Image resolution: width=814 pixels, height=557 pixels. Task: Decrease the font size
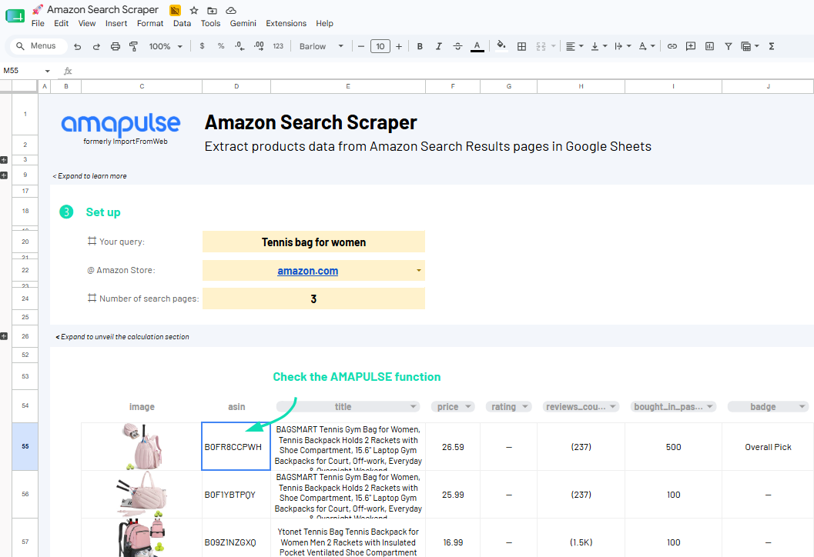[x=361, y=46]
